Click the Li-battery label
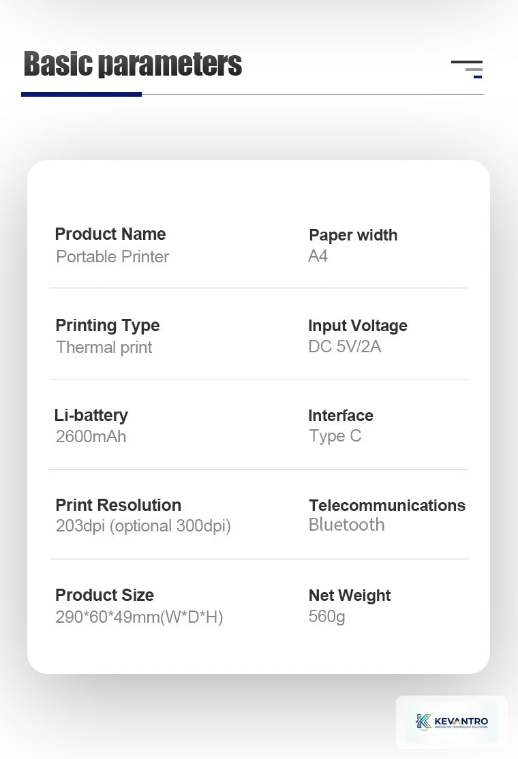518x759 pixels. 91,416
